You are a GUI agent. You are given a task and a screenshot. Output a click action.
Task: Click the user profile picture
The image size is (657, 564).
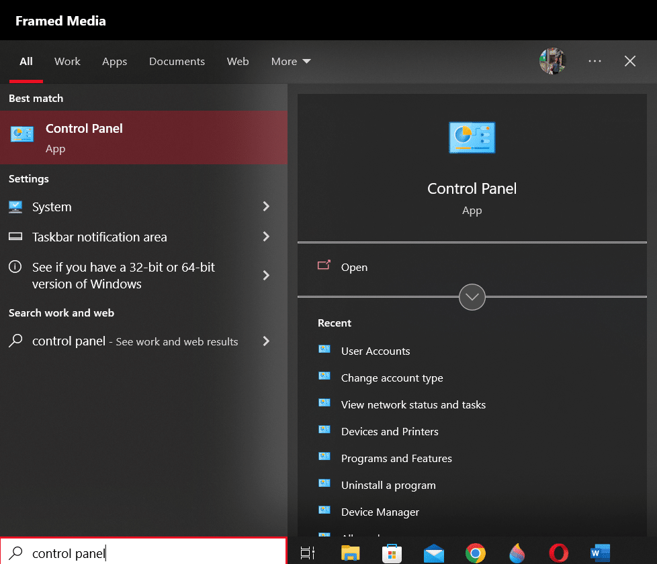(x=553, y=61)
